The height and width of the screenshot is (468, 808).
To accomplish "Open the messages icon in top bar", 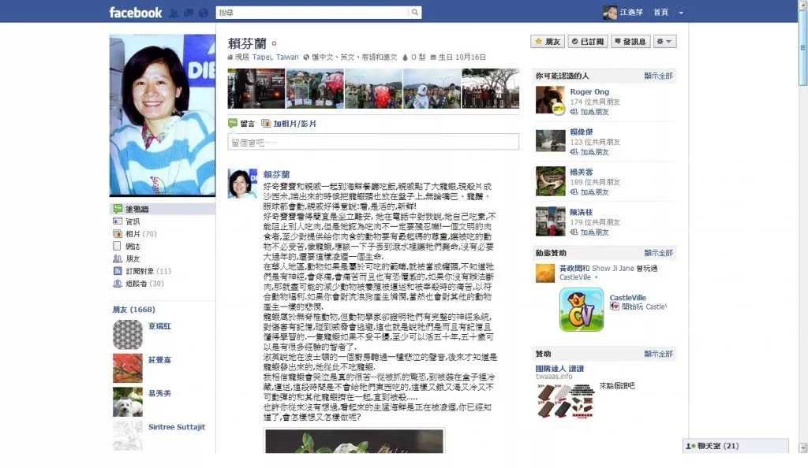I will click(189, 13).
